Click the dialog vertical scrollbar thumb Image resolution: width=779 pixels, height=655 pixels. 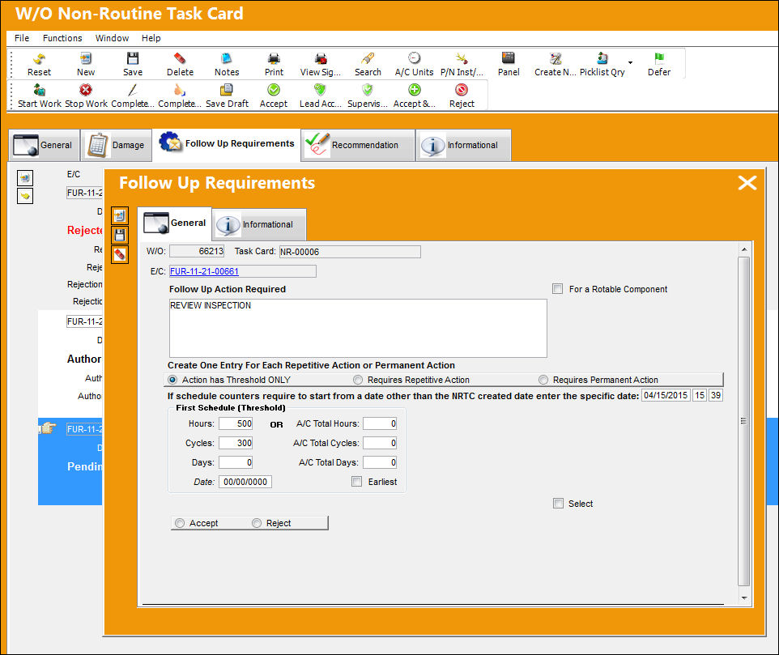[743, 421]
